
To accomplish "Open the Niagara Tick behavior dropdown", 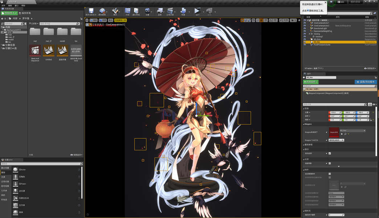I will point(336,140).
